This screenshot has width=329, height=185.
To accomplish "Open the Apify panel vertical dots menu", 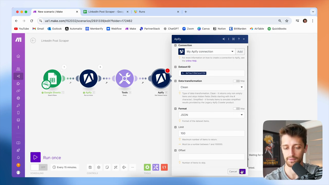I will click(229, 39).
